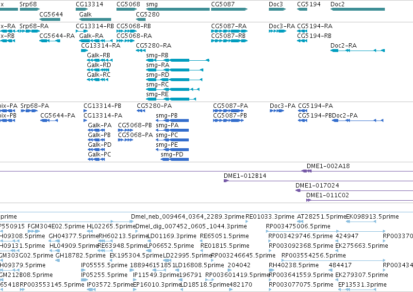Click the CG5280-PA protein feature

(x=141, y=111)
